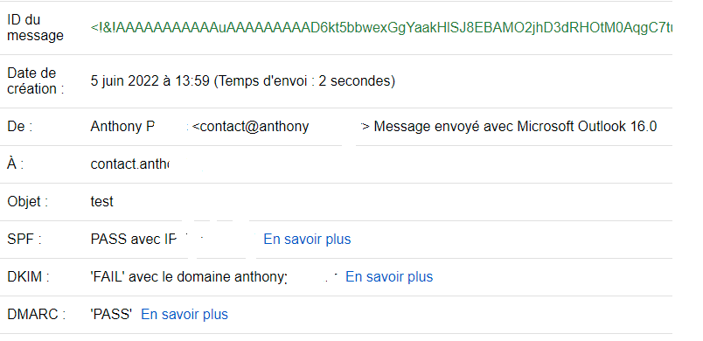Viewport: 703px width, 341px height.
Task: Click the sender name "Anthony P"
Action: [x=122, y=127]
